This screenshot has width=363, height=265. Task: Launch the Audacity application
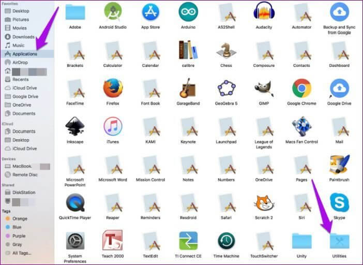point(263,11)
